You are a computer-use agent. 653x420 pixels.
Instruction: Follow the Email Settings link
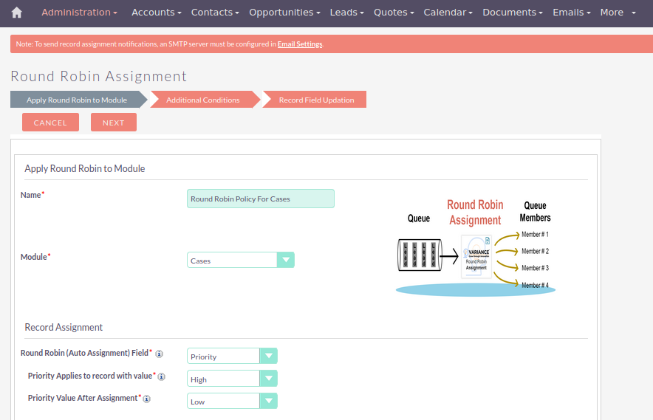(x=300, y=44)
